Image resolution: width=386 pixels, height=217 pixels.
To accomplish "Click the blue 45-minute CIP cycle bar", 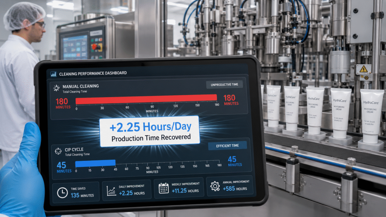I will tap(95, 163).
